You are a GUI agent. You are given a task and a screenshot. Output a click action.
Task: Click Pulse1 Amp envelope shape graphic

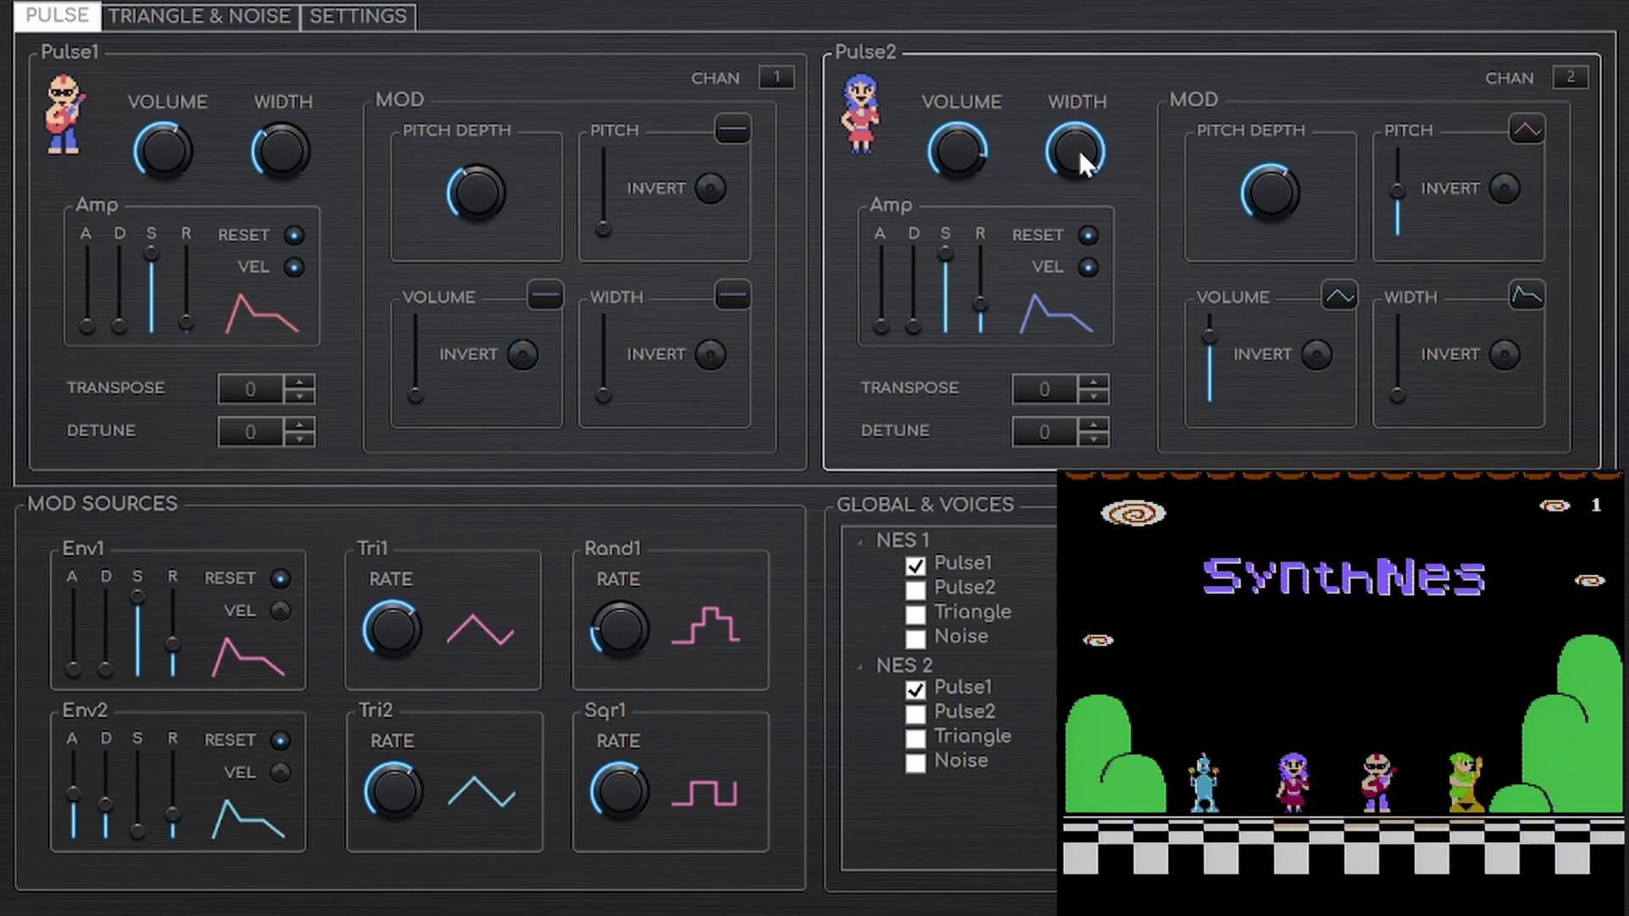tap(261, 314)
